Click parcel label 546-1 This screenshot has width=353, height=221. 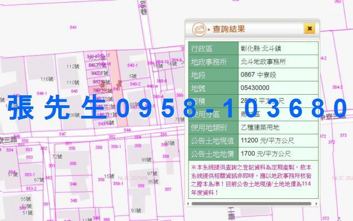click(x=42, y=93)
